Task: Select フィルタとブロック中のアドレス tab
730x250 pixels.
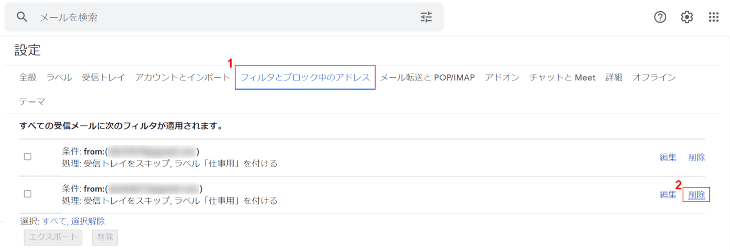Action: coord(305,77)
